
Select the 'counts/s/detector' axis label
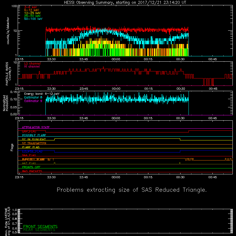[x=8, y=31]
